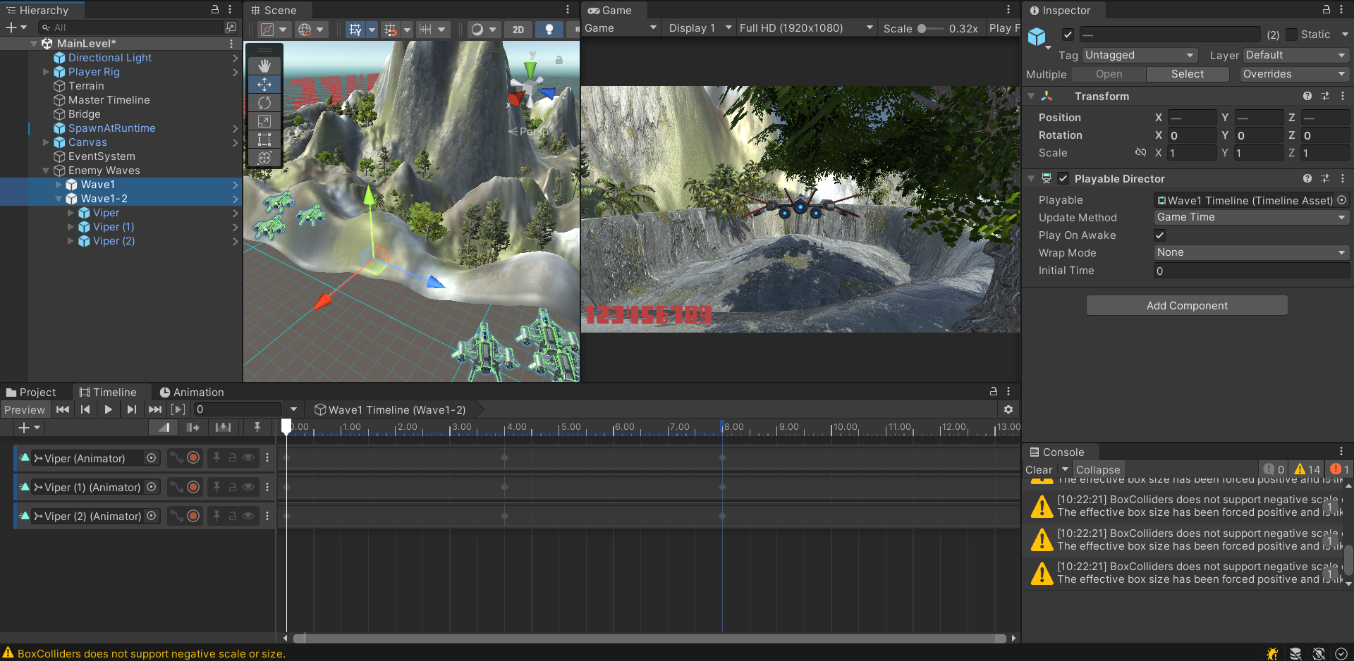This screenshot has height=661, width=1354.
Task: Select the Move tool in Scene toolbar
Action: 264,84
